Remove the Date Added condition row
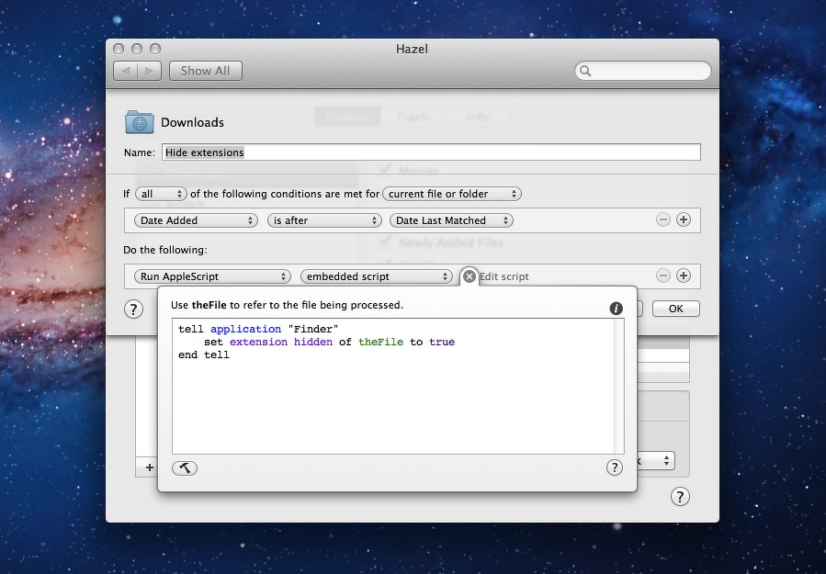Image resolution: width=826 pixels, height=574 pixels. click(x=663, y=219)
